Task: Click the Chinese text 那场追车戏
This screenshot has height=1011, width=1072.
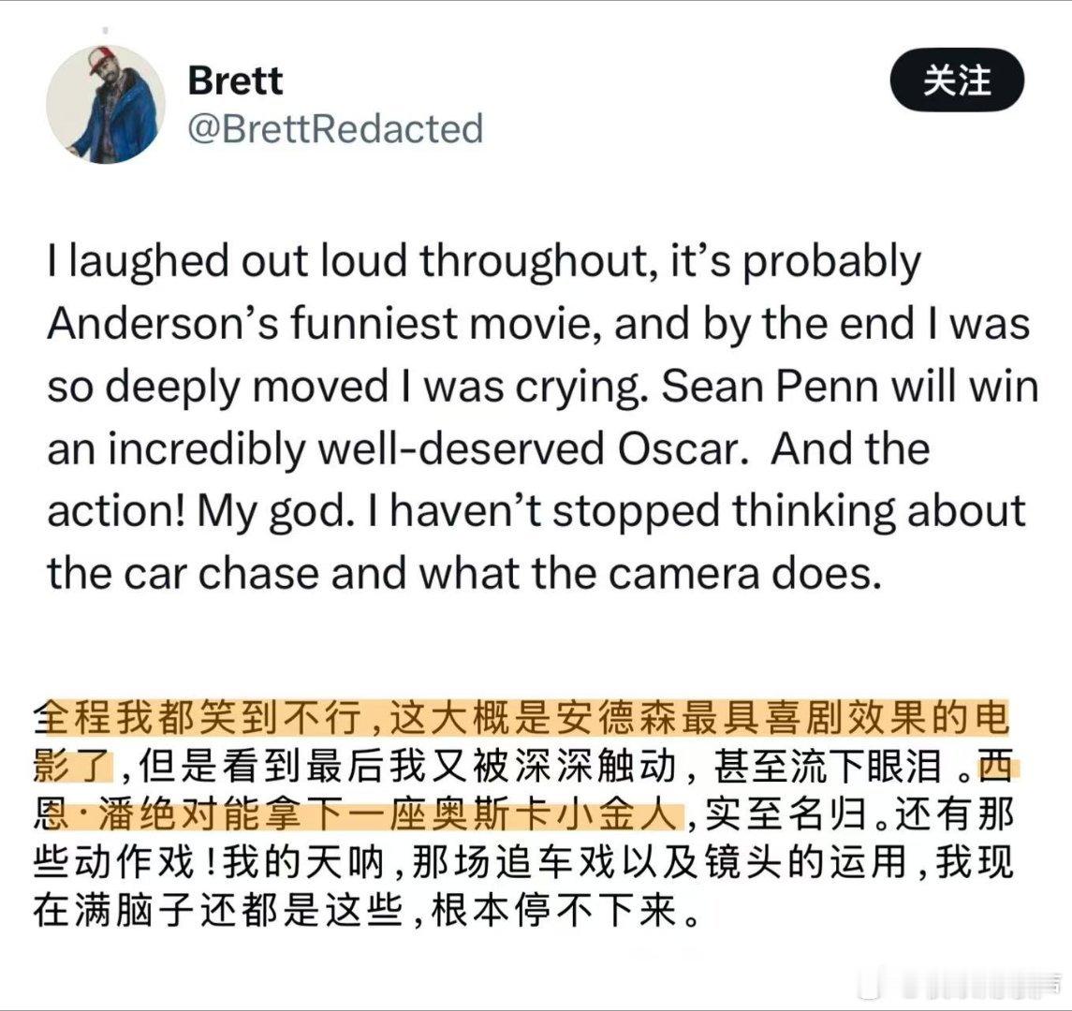Action: 514,863
